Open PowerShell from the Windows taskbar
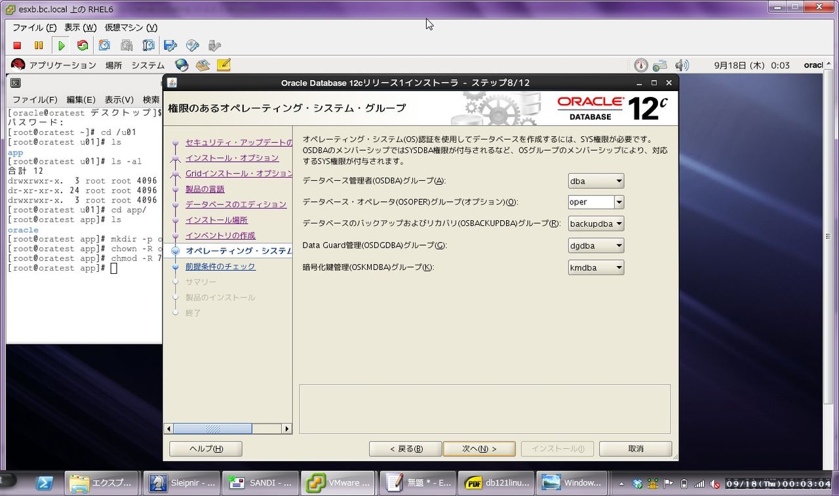The width and height of the screenshot is (839, 496). (x=44, y=483)
